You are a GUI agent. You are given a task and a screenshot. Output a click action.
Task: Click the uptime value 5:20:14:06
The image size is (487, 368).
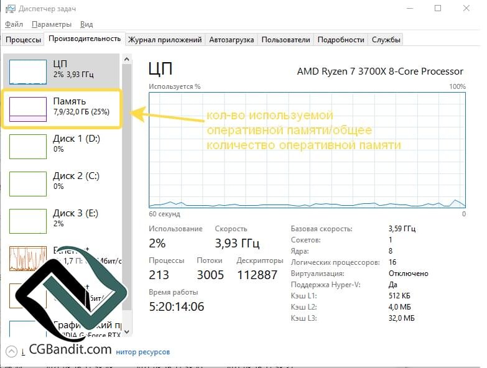coord(177,306)
